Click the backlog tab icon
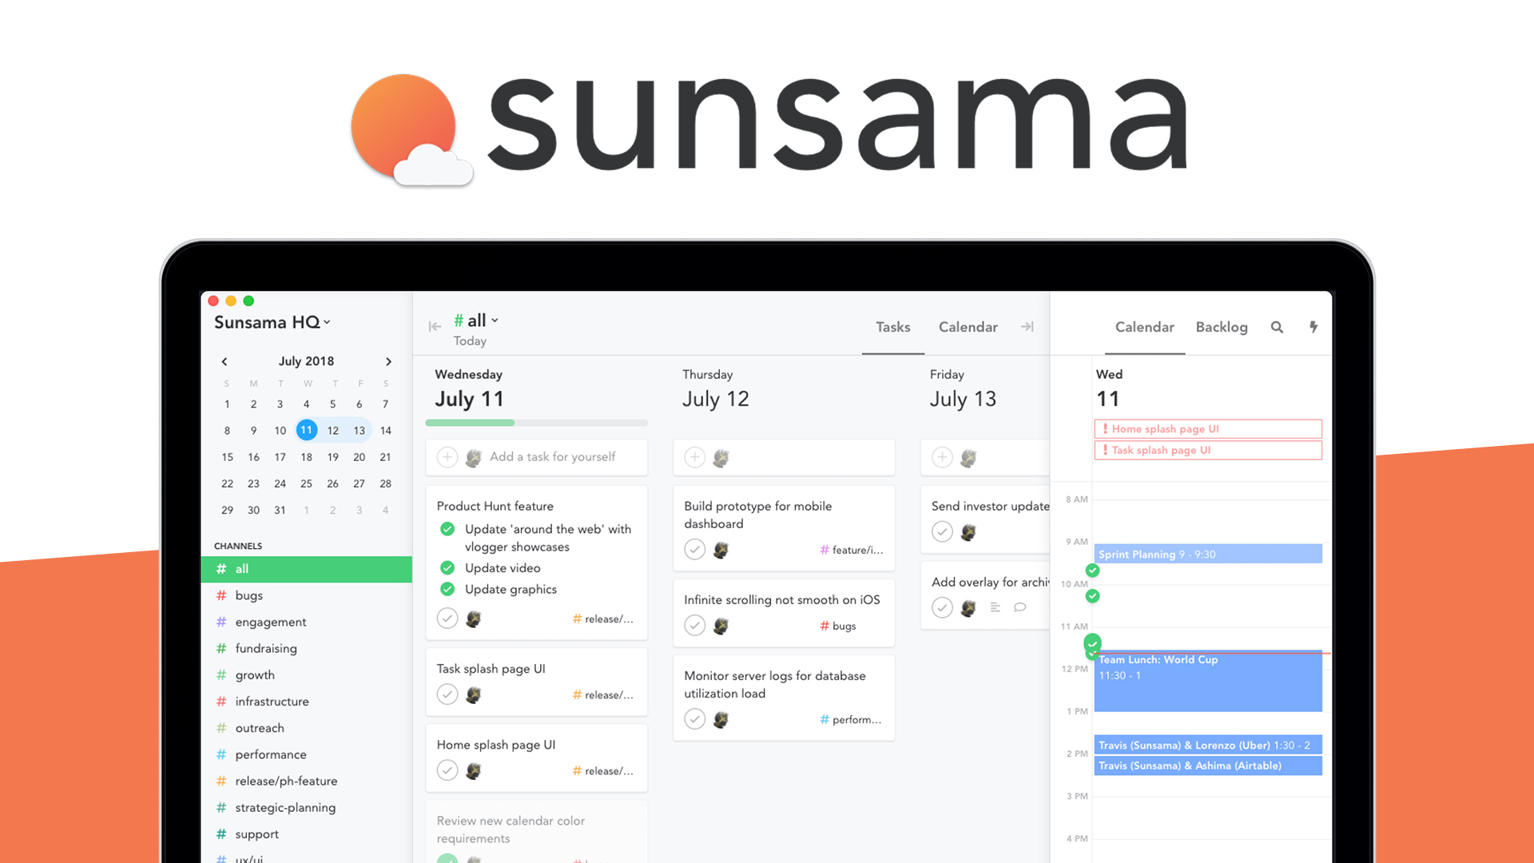The image size is (1534, 863). point(1222,327)
